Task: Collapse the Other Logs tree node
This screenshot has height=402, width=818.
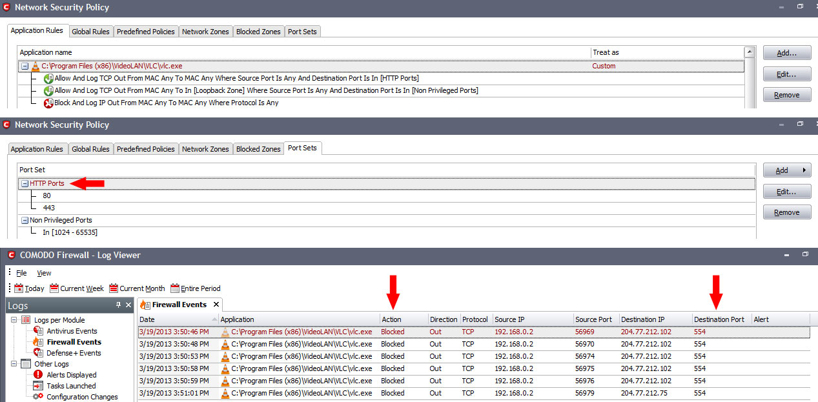Action: tap(14, 364)
